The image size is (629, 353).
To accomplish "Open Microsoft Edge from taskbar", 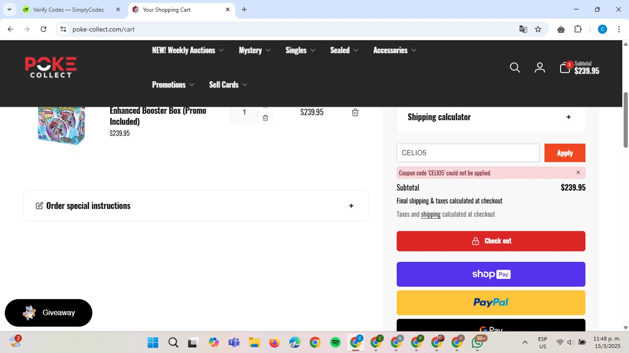I will [x=295, y=343].
